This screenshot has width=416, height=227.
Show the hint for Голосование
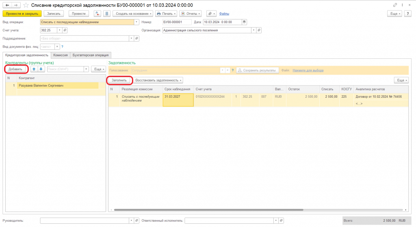point(233,71)
